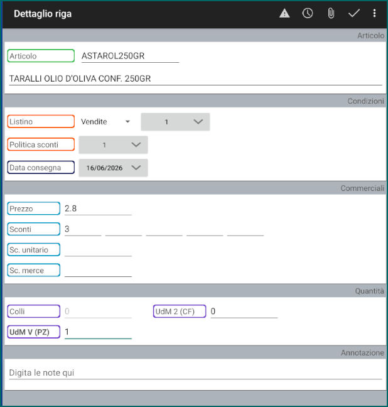This screenshot has width=388, height=407.
Task: Click the Annotazione section header
Action: point(362,353)
